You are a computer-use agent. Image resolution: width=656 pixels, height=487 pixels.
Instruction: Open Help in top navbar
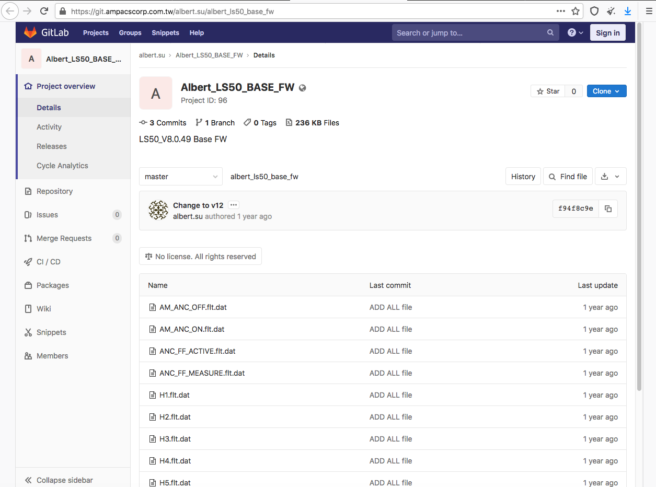coord(197,32)
